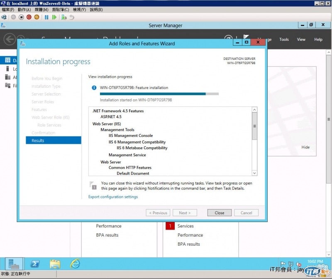332x279 pixels.
Task: Click Services in the right tile
Action: click(x=186, y=226)
